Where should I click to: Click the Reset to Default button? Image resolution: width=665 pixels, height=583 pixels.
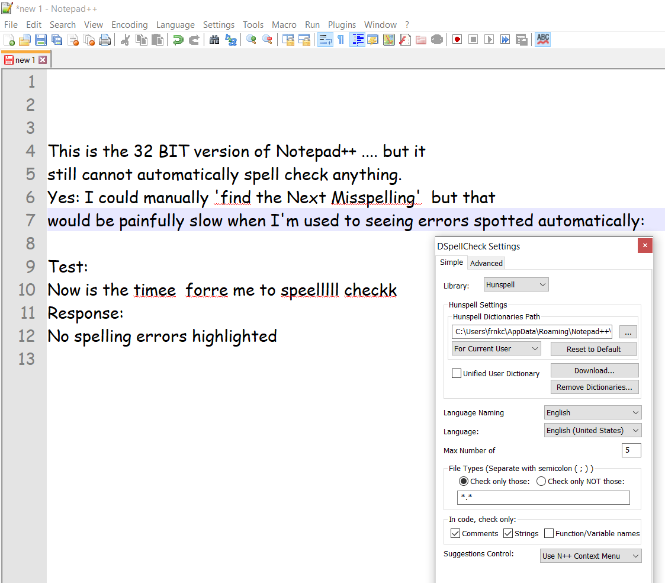click(x=594, y=349)
